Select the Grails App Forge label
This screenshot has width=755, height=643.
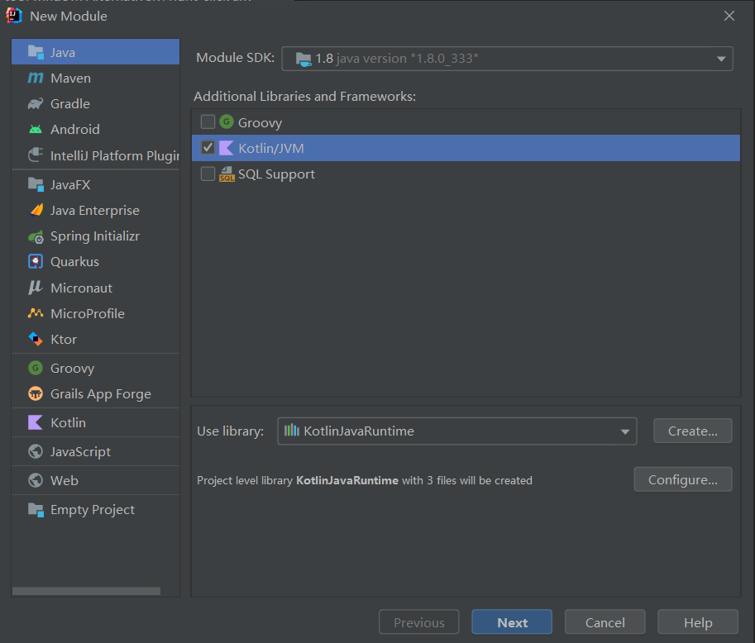(101, 394)
